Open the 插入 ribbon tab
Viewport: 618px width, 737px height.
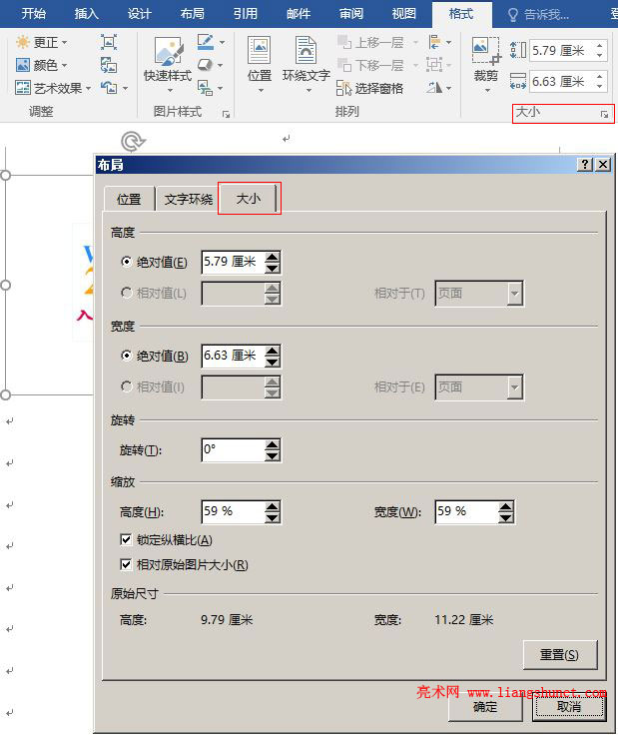pos(87,14)
